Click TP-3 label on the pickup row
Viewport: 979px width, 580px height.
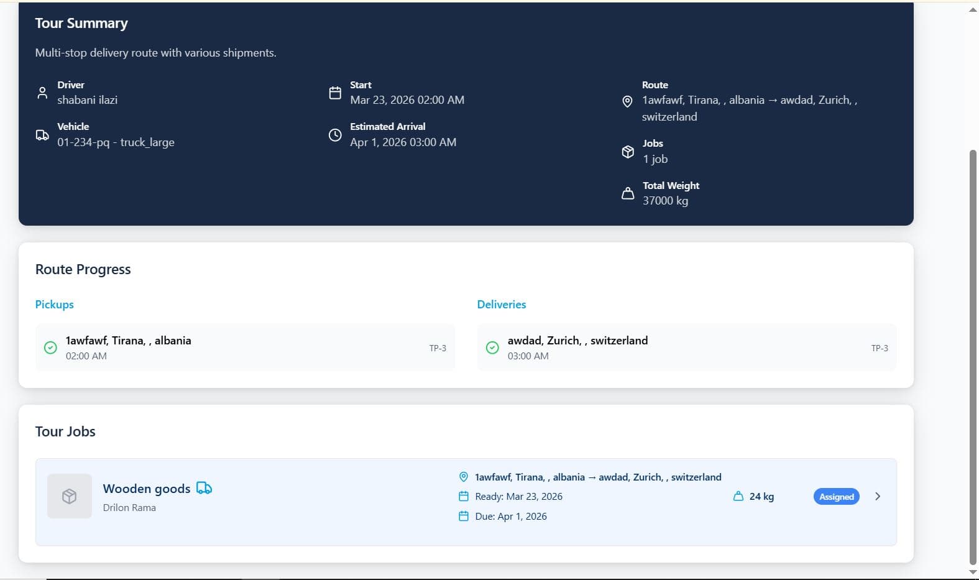pos(438,348)
